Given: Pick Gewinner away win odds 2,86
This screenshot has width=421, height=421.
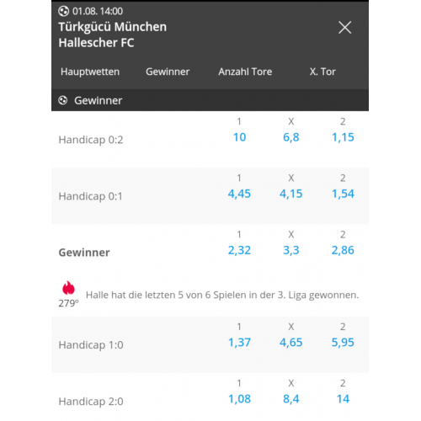Looking at the screenshot, I should [x=343, y=250].
